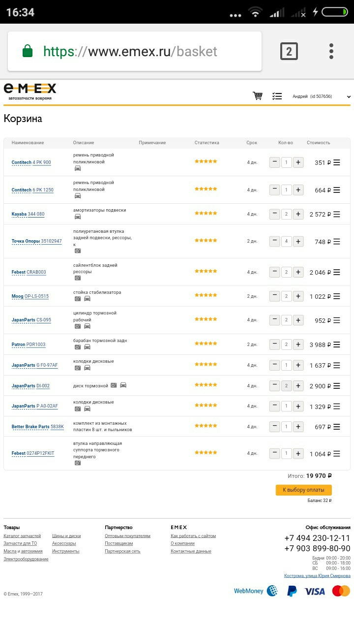The height and width of the screenshot is (630, 354).
Task: Open the checklist orders icon in header
Action: tap(277, 96)
